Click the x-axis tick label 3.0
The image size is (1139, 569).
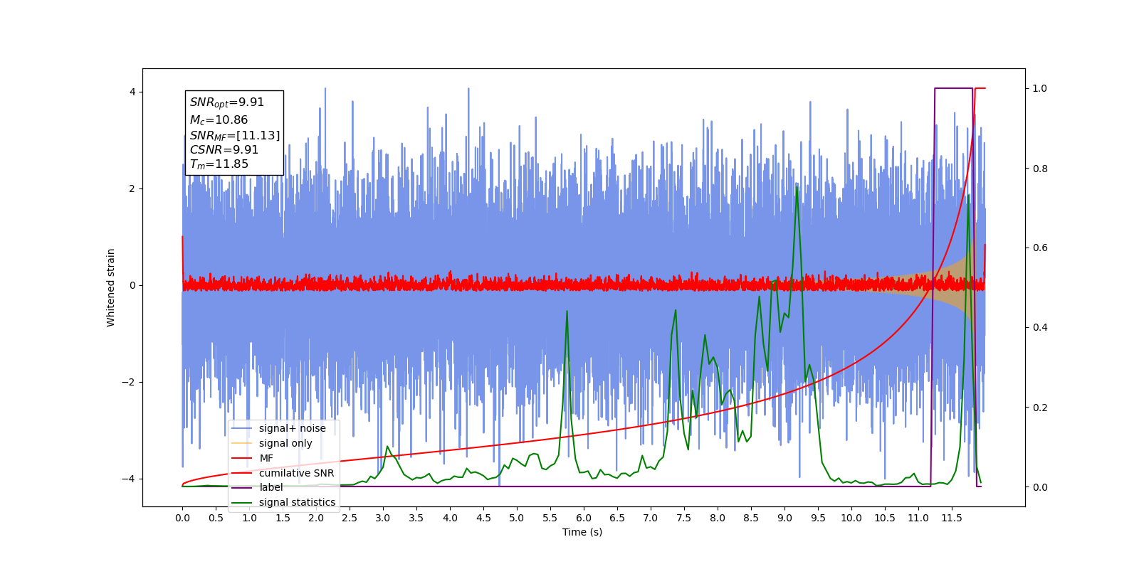383,518
